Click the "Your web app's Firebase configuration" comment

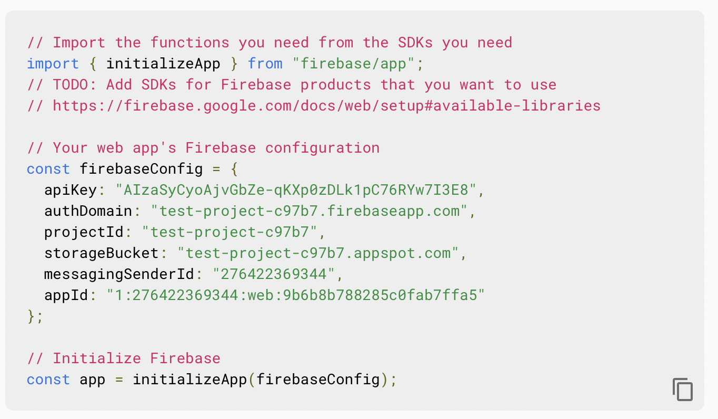[x=203, y=147]
